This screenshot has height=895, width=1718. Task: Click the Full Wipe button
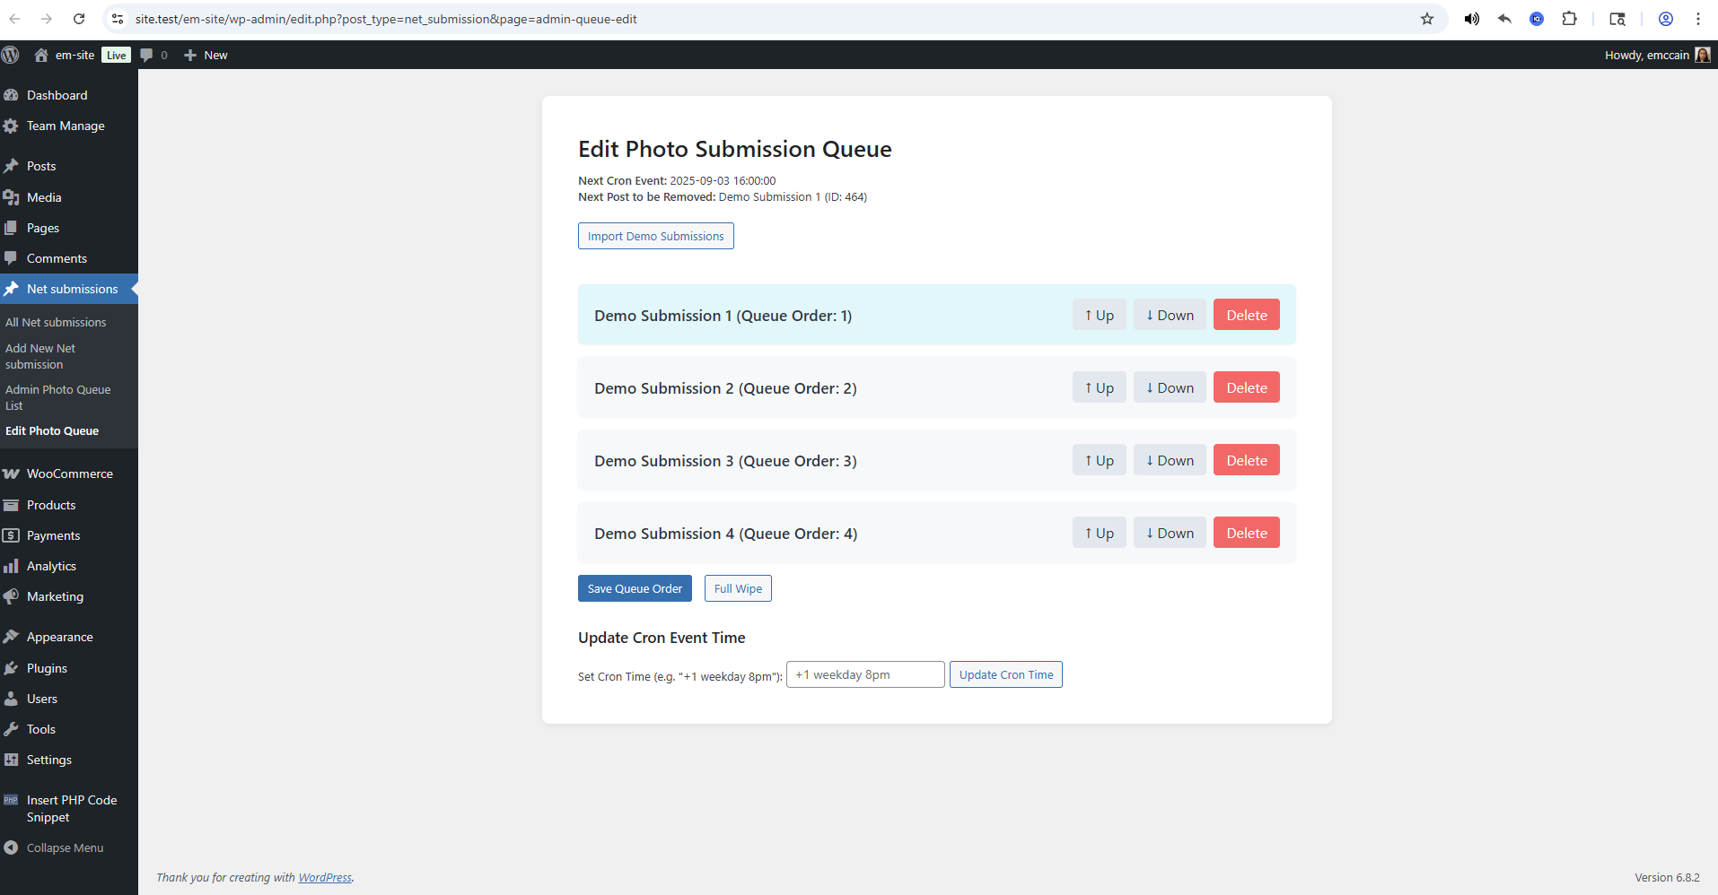tap(738, 588)
